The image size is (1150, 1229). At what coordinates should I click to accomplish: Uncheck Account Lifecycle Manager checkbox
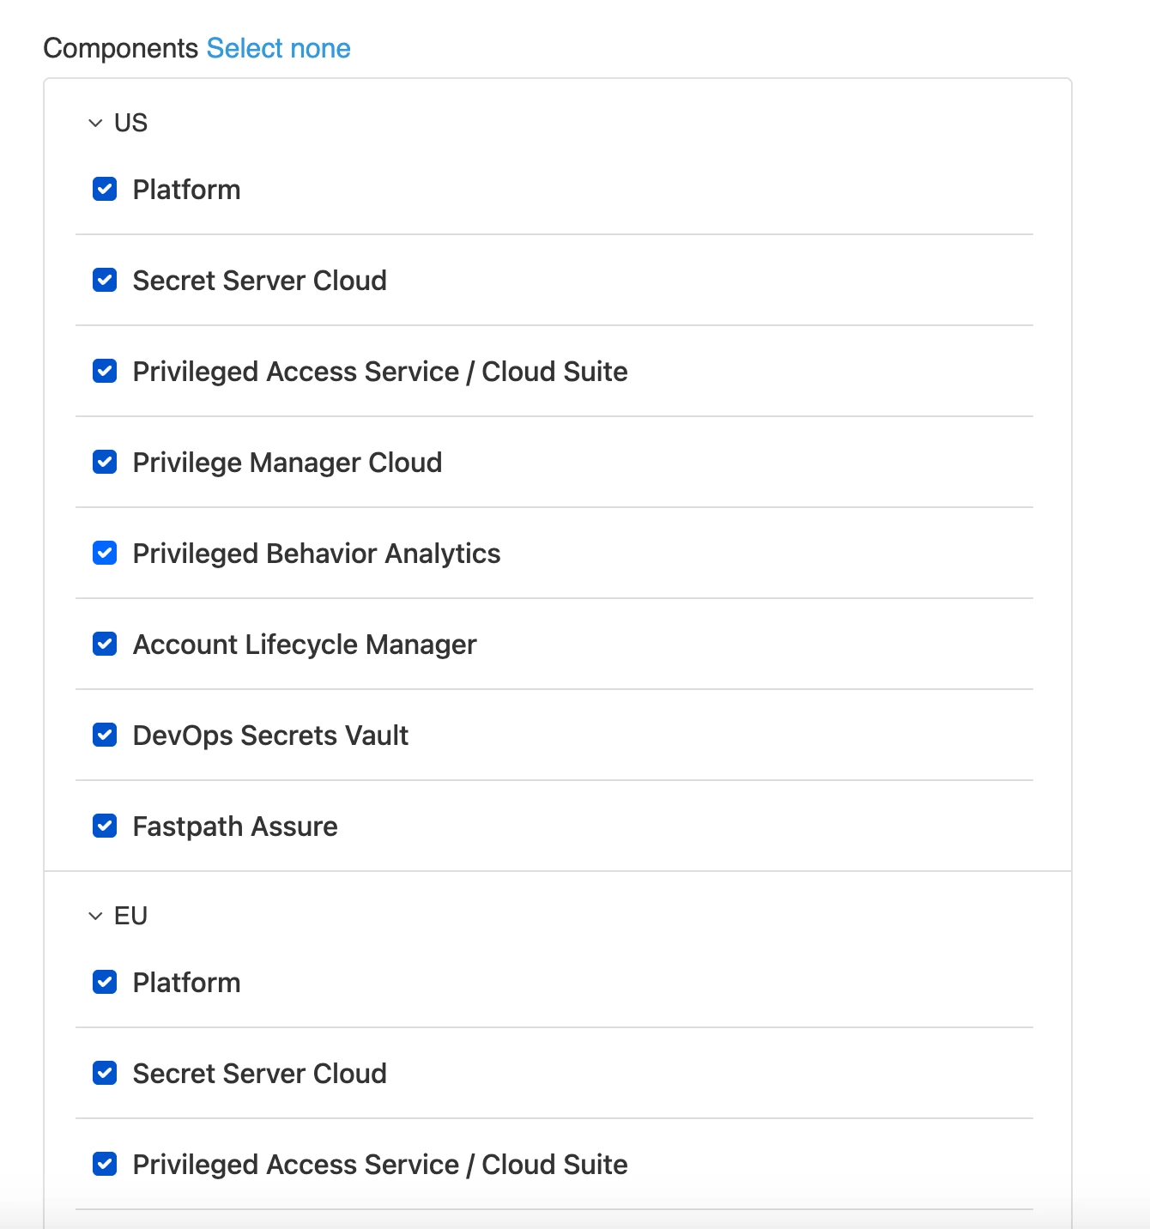(x=105, y=644)
